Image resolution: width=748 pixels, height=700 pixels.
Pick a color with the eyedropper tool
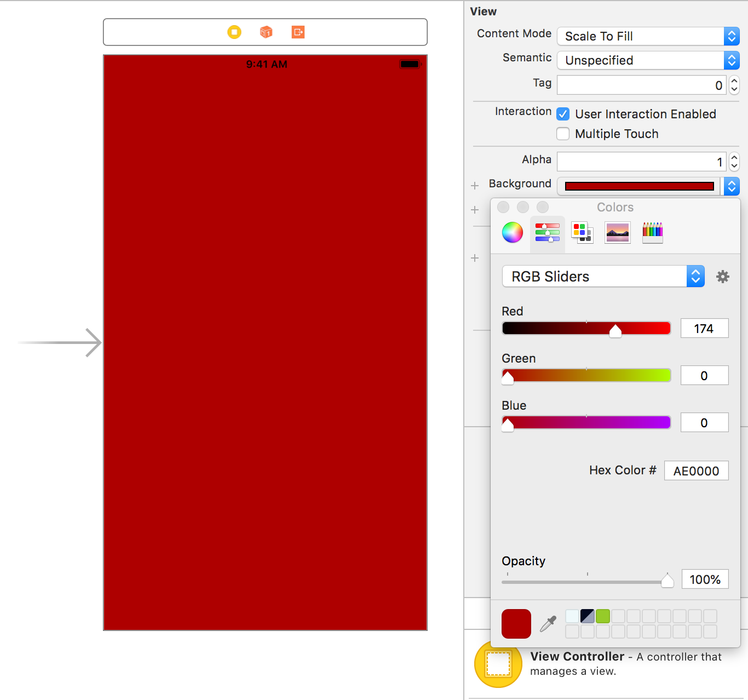[x=548, y=624]
